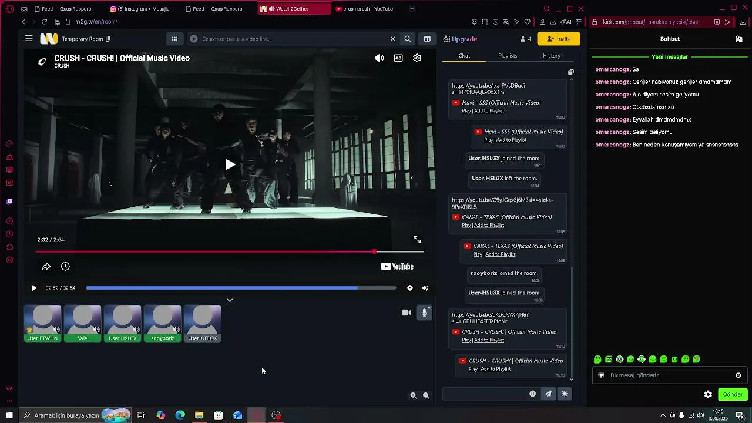Seek on the blue Watch2Gether timeline
Screen dimensions: 752x423
click(x=241, y=288)
